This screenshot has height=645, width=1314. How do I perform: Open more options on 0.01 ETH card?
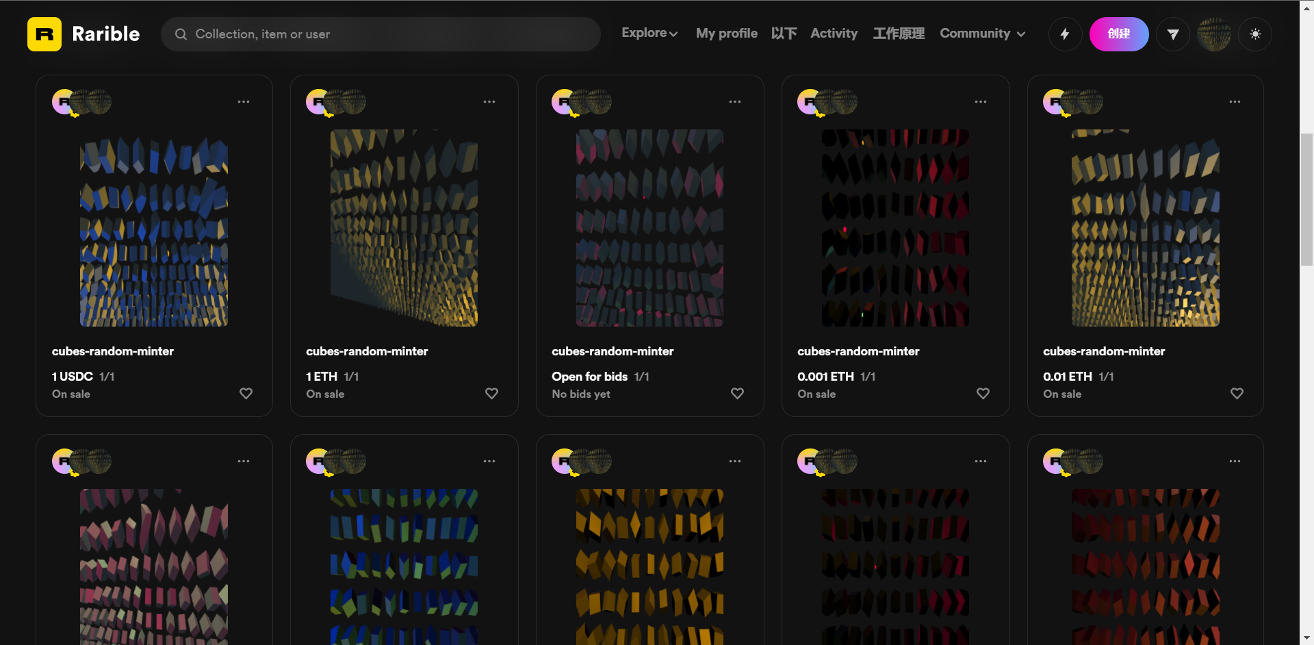point(1235,101)
